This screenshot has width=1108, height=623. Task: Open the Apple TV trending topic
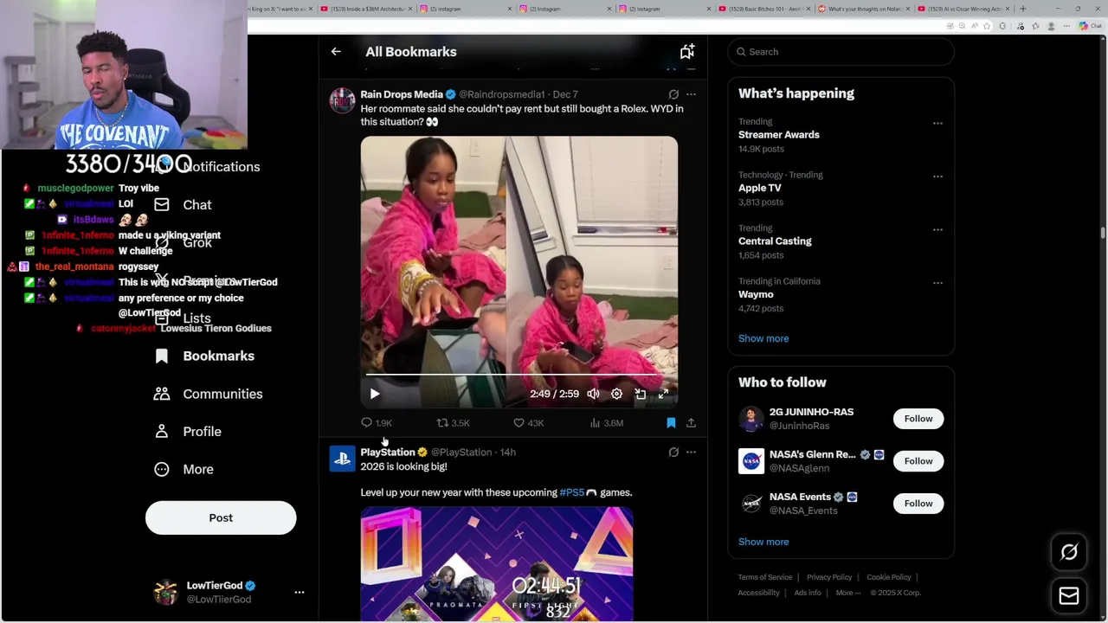(841, 189)
